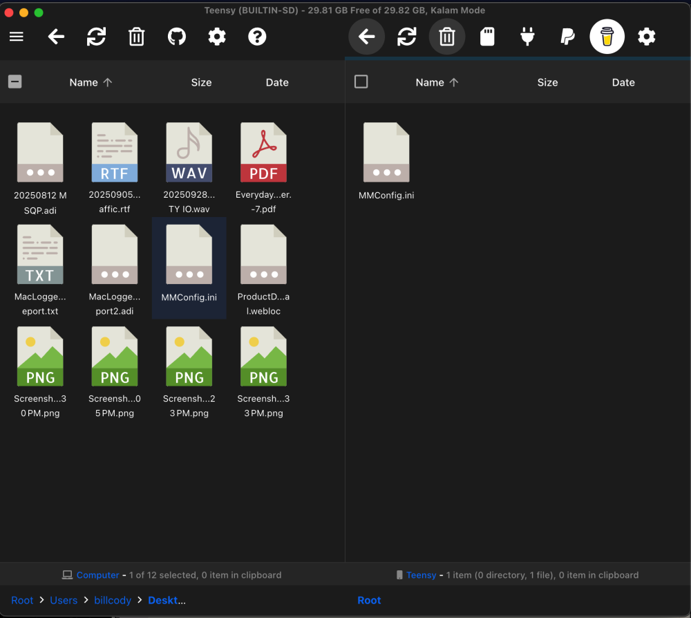Screen dimensions: 691x618
Task: Select Screensh...0 5 PM.png file
Action: pyautogui.click(x=115, y=372)
